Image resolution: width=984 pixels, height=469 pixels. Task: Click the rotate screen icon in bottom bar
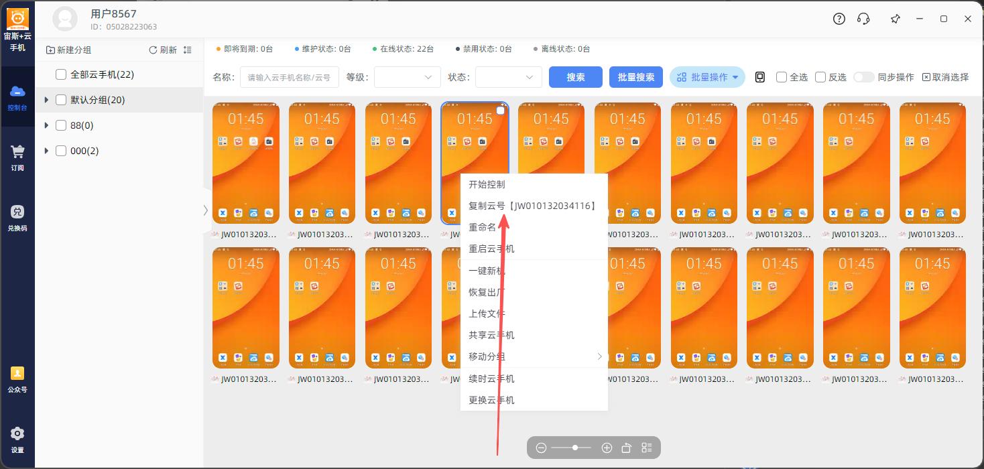click(x=627, y=448)
